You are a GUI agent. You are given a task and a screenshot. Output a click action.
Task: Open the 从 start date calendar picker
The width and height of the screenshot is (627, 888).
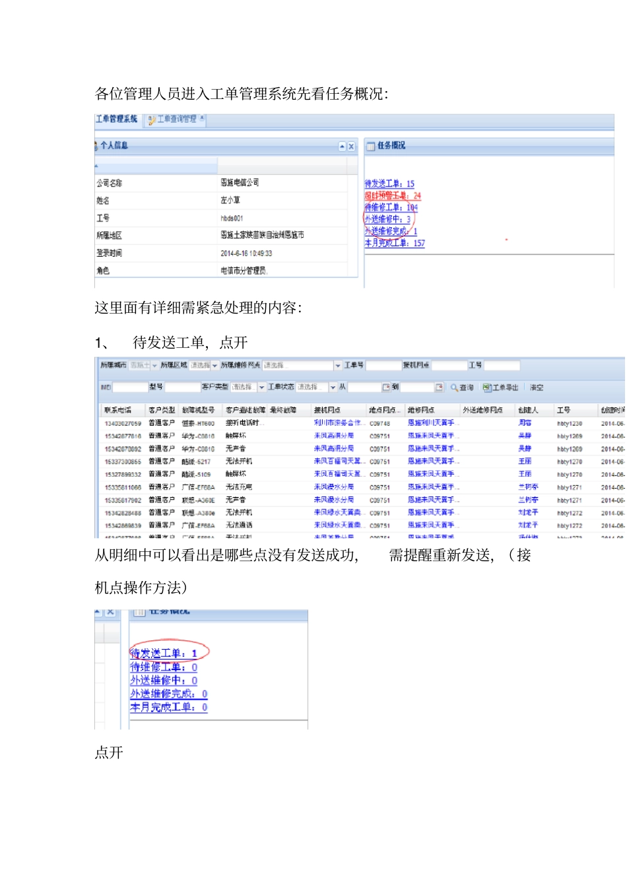386,388
